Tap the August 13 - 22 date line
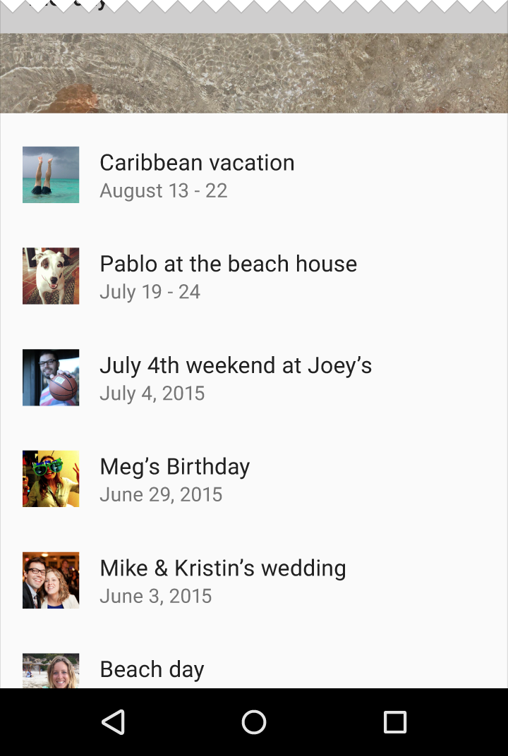The width and height of the screenshot is (508, 756). click(164, 191)
